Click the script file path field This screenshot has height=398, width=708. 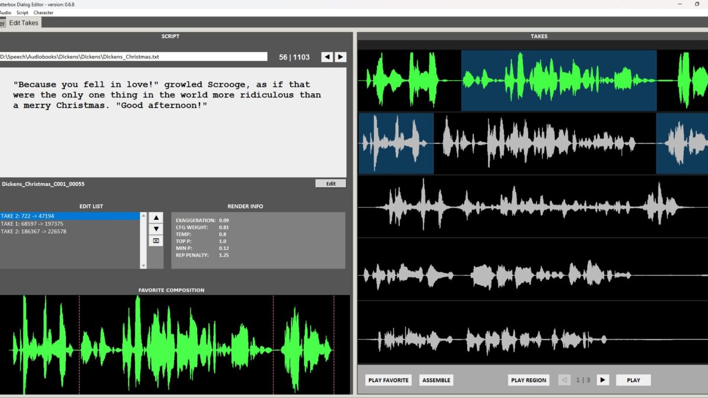(133, 57)
